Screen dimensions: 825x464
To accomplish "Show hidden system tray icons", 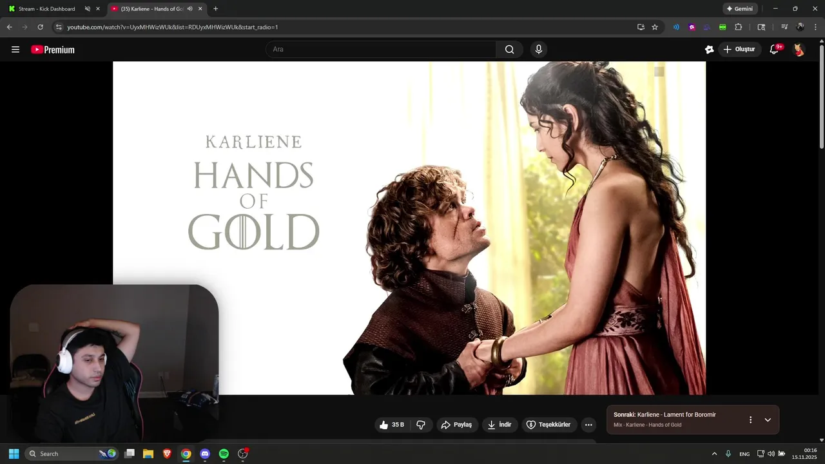I will (x=714, y=454).
